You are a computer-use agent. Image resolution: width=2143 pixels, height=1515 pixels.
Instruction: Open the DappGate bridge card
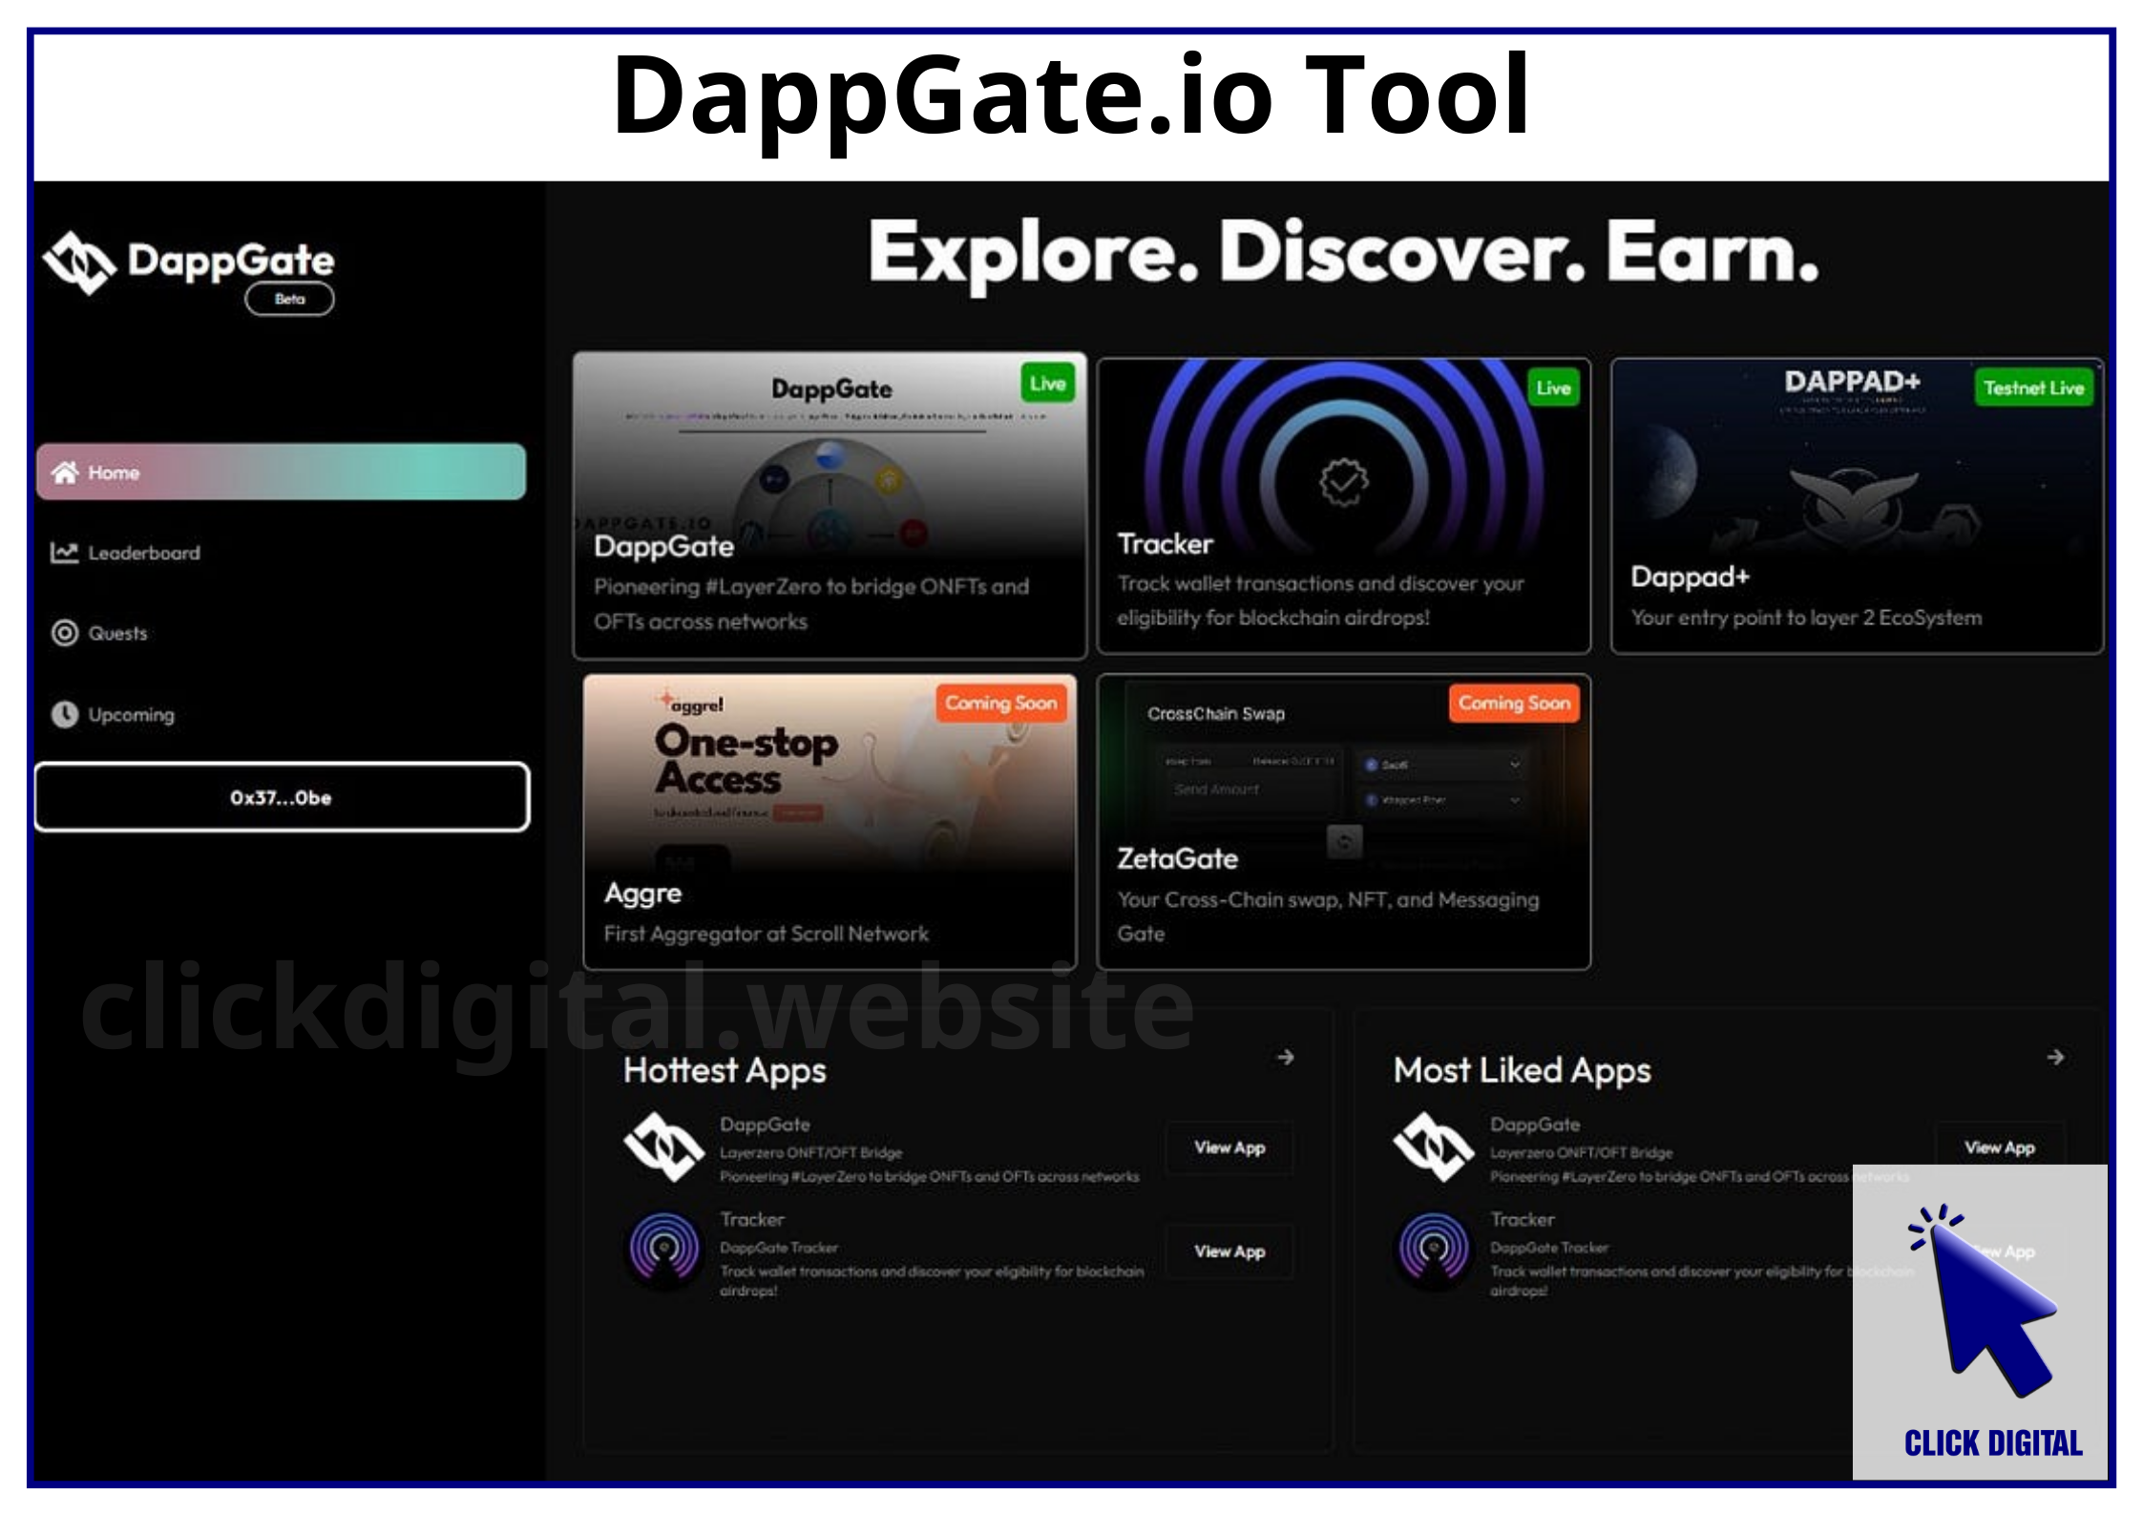coord(830,505)
